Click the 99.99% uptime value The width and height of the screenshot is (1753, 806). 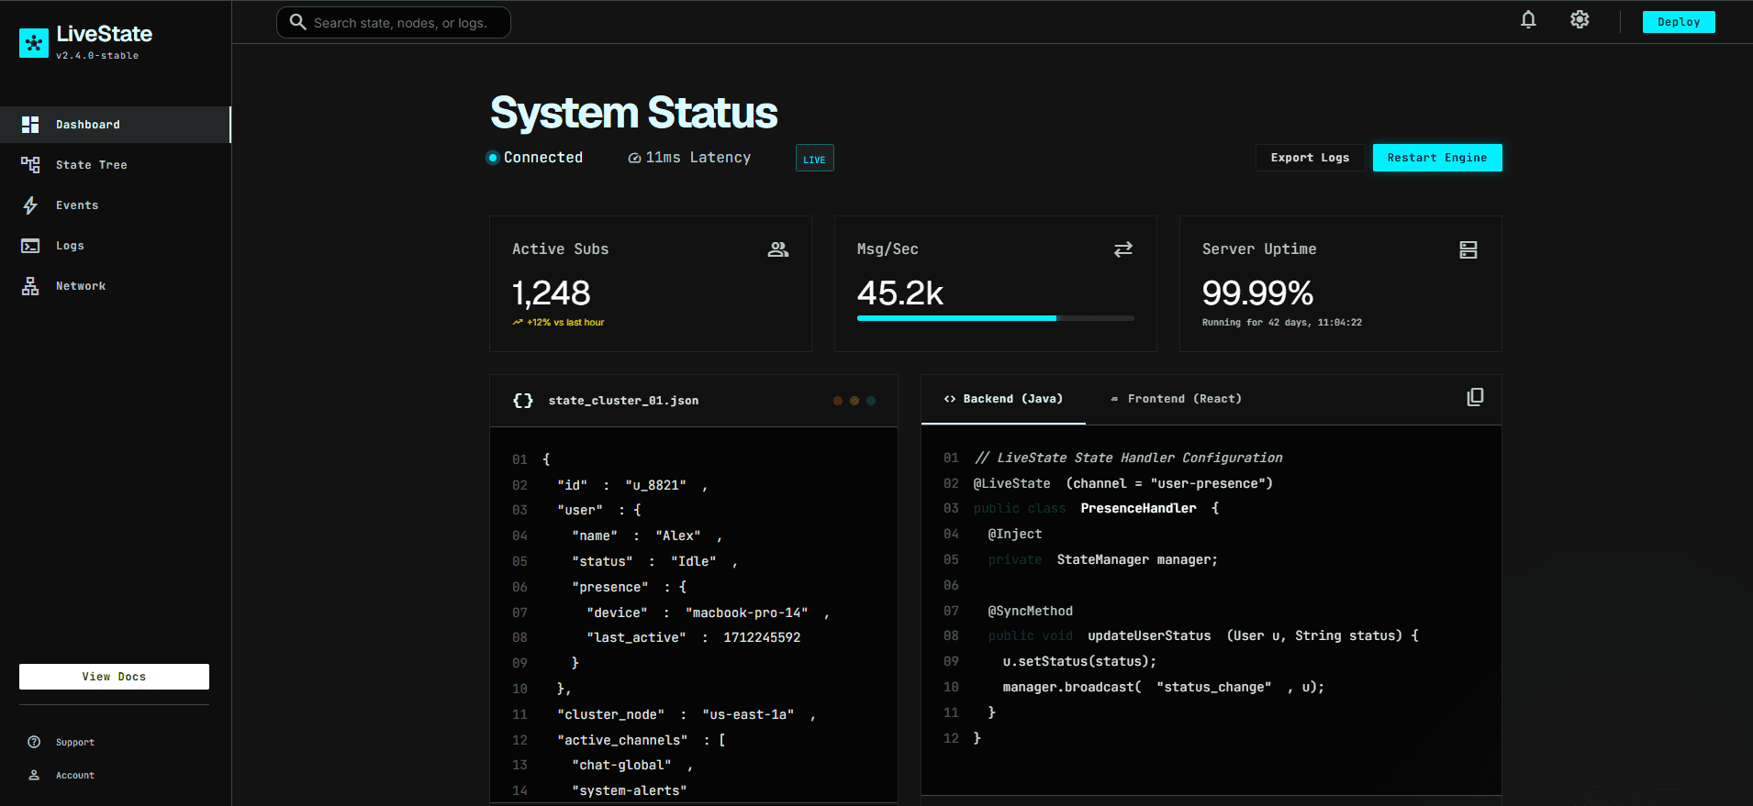1258,293
